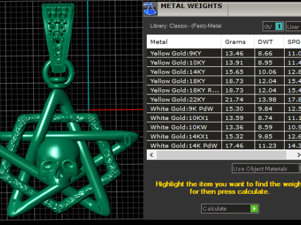
Task: Click the 21.74 grams value
Action: click(235, 99)
